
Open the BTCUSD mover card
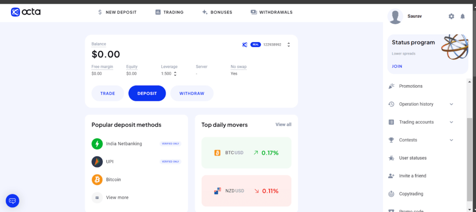pyautogui.click(x=246, y=153)
